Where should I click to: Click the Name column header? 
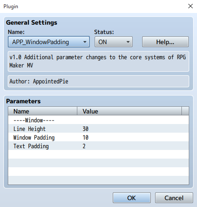point(43,111)
